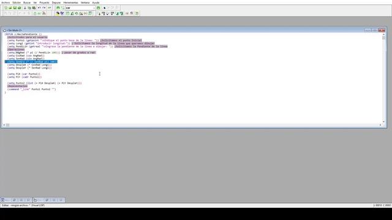392x220 pixels.
Task: Click the '(command "_line" Punto1 Punto2' line
Action: tap(31, 89)
